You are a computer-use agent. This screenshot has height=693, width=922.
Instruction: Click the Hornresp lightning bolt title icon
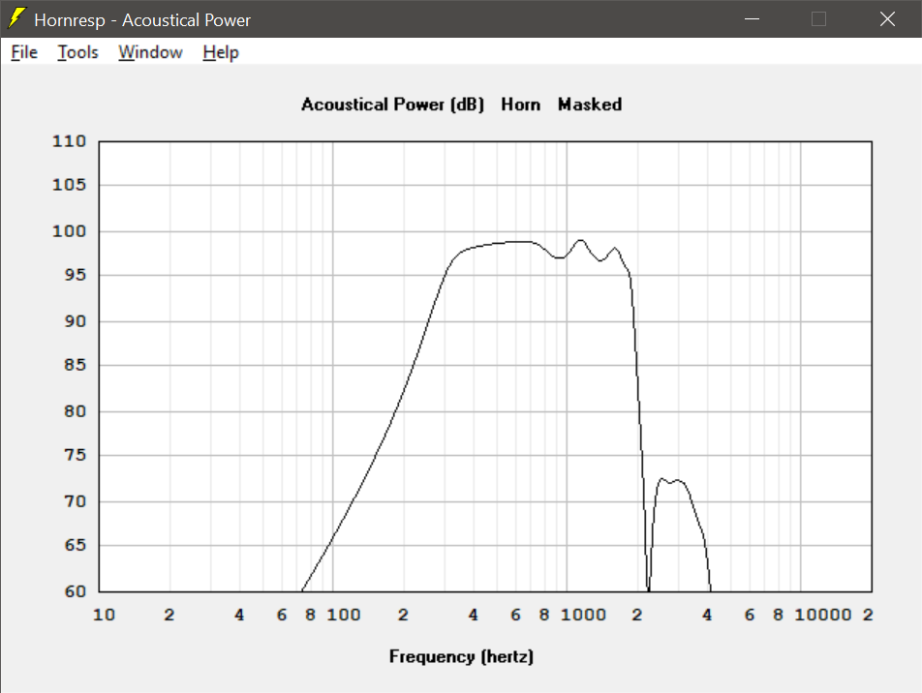(x=16, y=18)
